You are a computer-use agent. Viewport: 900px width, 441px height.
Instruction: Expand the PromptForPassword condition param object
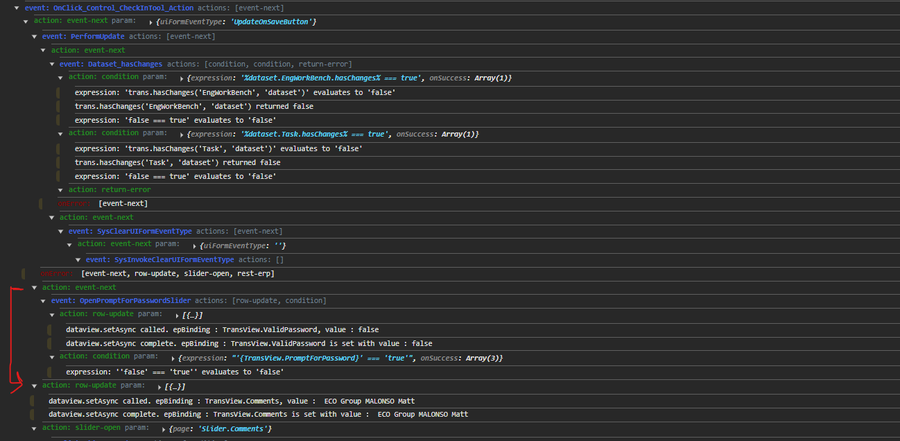tap(173, 358)
